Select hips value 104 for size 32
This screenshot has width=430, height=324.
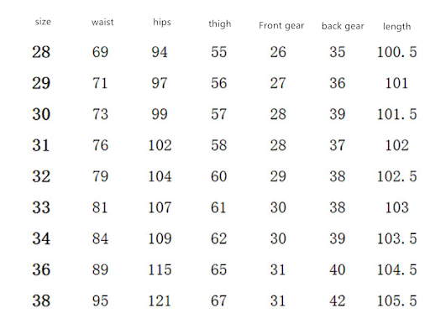pyautogui.click(x=160, y=176)
